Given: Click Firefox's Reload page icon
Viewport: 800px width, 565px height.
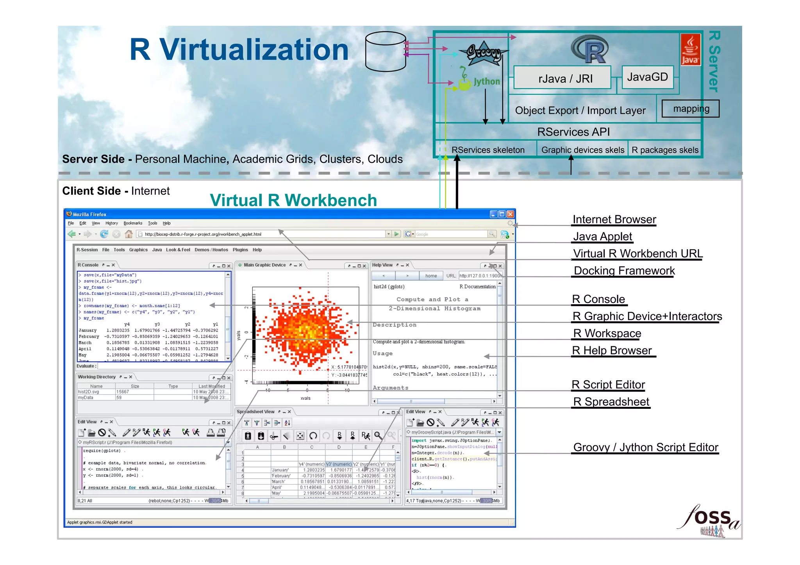Looking at the screenshot, I should click(x=104, y=234).
